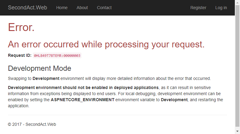Click the © 2017 footer text
The height and width of the screenshot is (134, 240).
click(32, 124)
